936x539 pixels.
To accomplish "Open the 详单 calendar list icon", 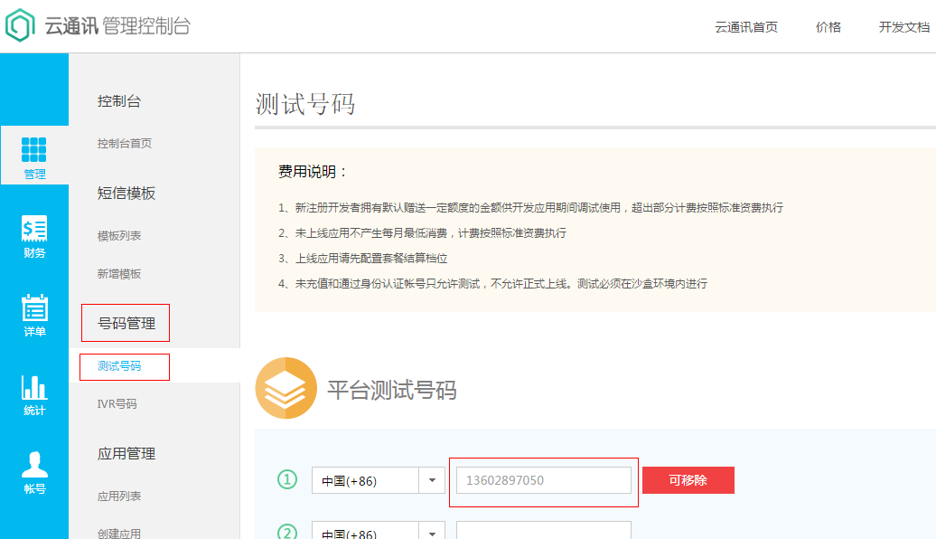I will pos(34,307).
